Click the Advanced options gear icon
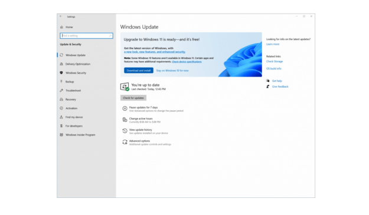The width and height of the screenshot is (369, 215). [125, 142]
